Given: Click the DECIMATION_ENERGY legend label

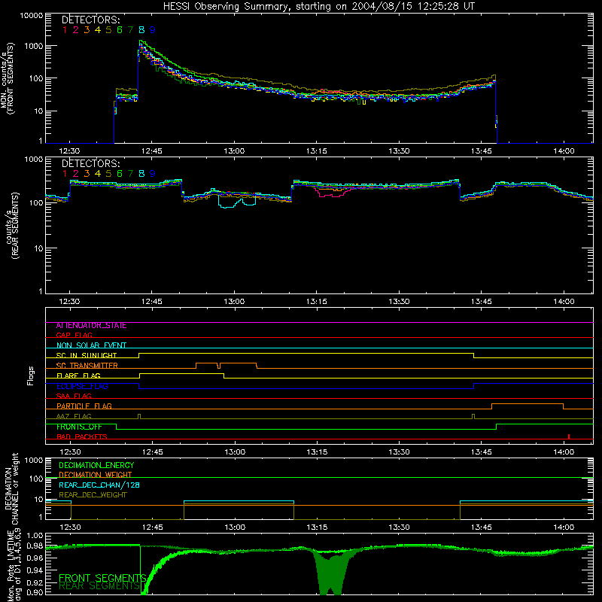Looking at the screenshot, I should coord(96,465).
